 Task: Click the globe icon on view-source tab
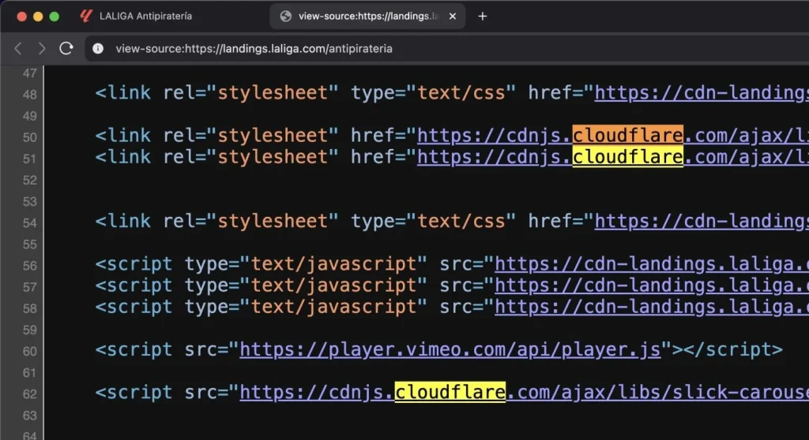pyautogui.click(x=285, y=16)
